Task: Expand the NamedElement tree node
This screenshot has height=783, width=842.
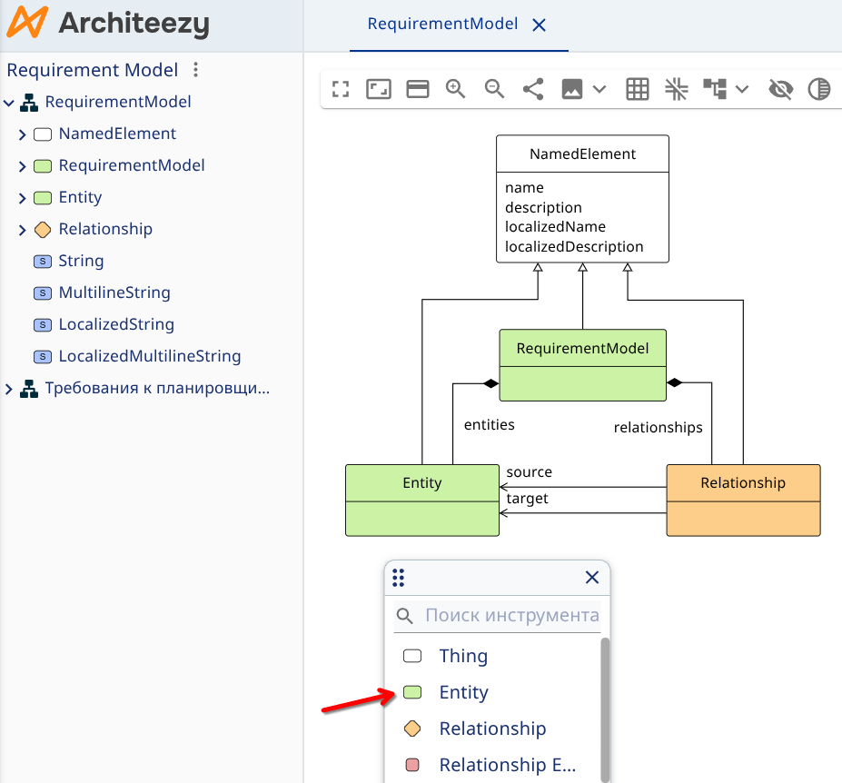Action: point(23,134)
